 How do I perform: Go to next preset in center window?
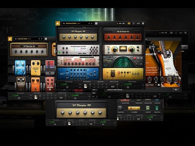(92, 24)
